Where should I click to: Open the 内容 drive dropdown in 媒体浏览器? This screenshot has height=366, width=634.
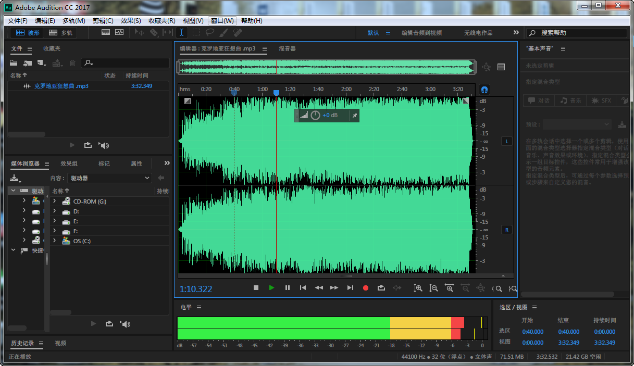pos(109,178)
